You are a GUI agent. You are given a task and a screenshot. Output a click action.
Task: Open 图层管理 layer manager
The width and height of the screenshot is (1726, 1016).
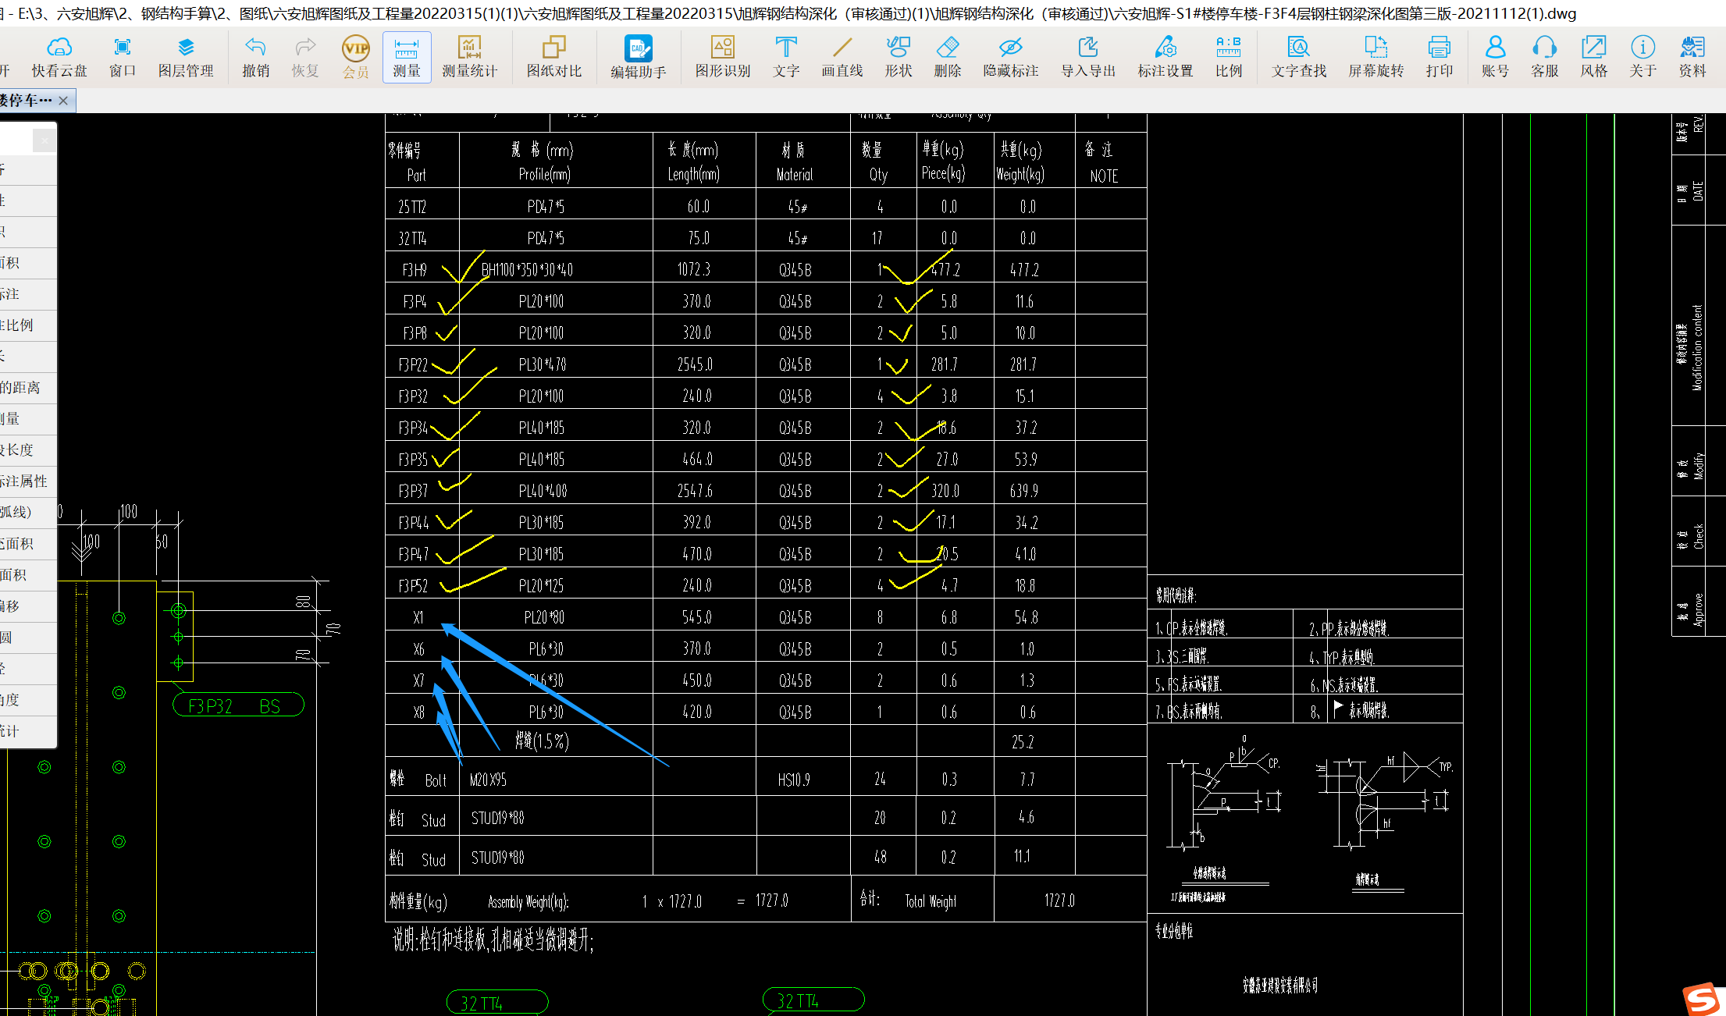click(x=186, y=57)
